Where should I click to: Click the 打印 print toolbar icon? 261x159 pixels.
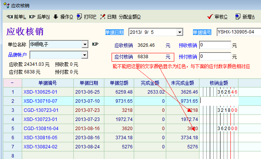point(79,17)
